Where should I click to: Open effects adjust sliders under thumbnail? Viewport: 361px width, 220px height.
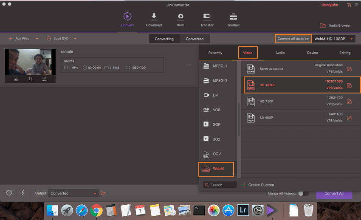click(45, 79)
